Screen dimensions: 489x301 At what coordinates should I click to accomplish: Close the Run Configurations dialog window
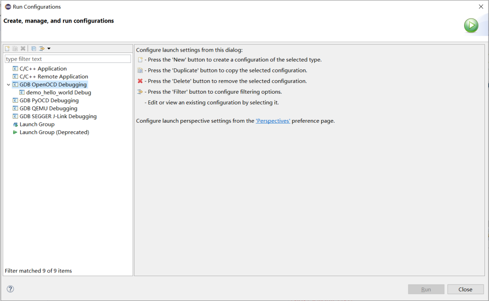[481, 6]
